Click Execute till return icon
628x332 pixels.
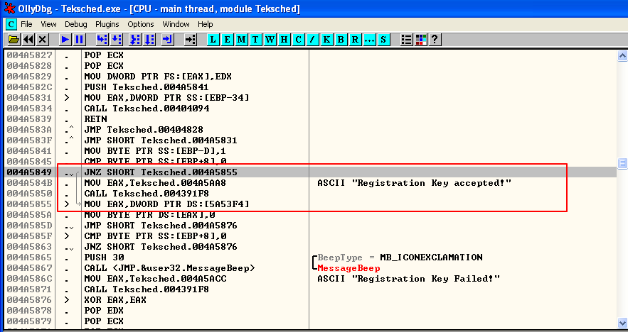click(x=167, y=39)
